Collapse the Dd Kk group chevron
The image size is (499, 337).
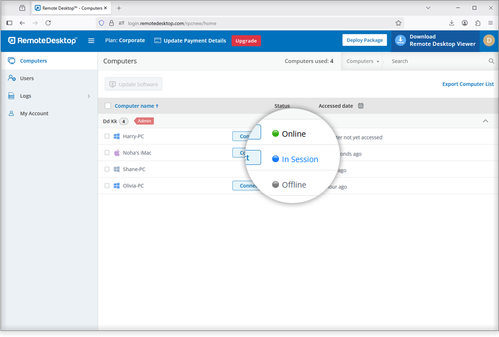pyautogui.click(x=486, y=121)
